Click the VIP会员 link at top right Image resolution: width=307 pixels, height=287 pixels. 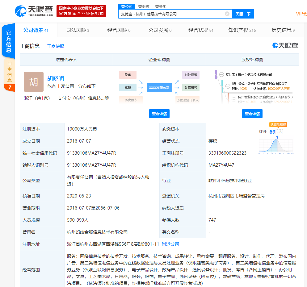point(301,14)
